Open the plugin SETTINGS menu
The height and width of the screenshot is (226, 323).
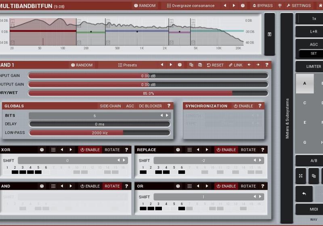pyautogui.click(x=299, y=6)
